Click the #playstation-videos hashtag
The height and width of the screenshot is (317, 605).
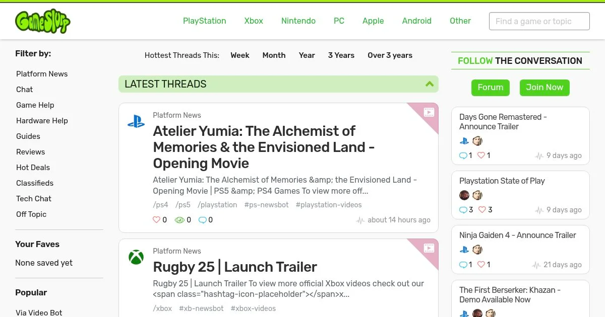(x=329, y=205)
